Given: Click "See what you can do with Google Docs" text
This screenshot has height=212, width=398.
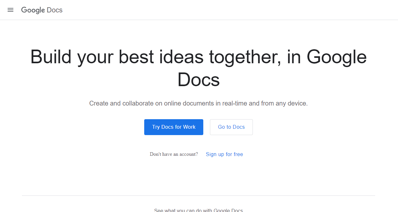Looking at the screenshot, I should pyautogui.click(x=199, y=210).
